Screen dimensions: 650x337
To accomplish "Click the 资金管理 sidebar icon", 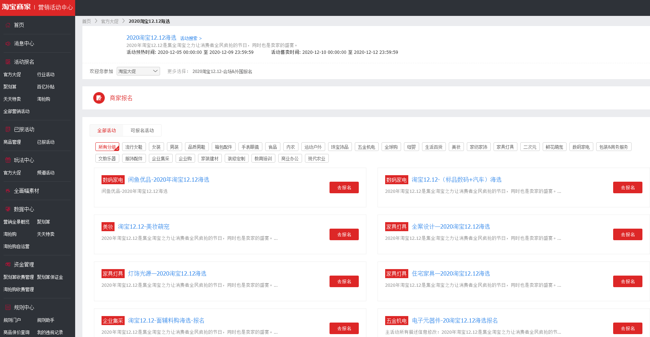I will tap(8, 265).
